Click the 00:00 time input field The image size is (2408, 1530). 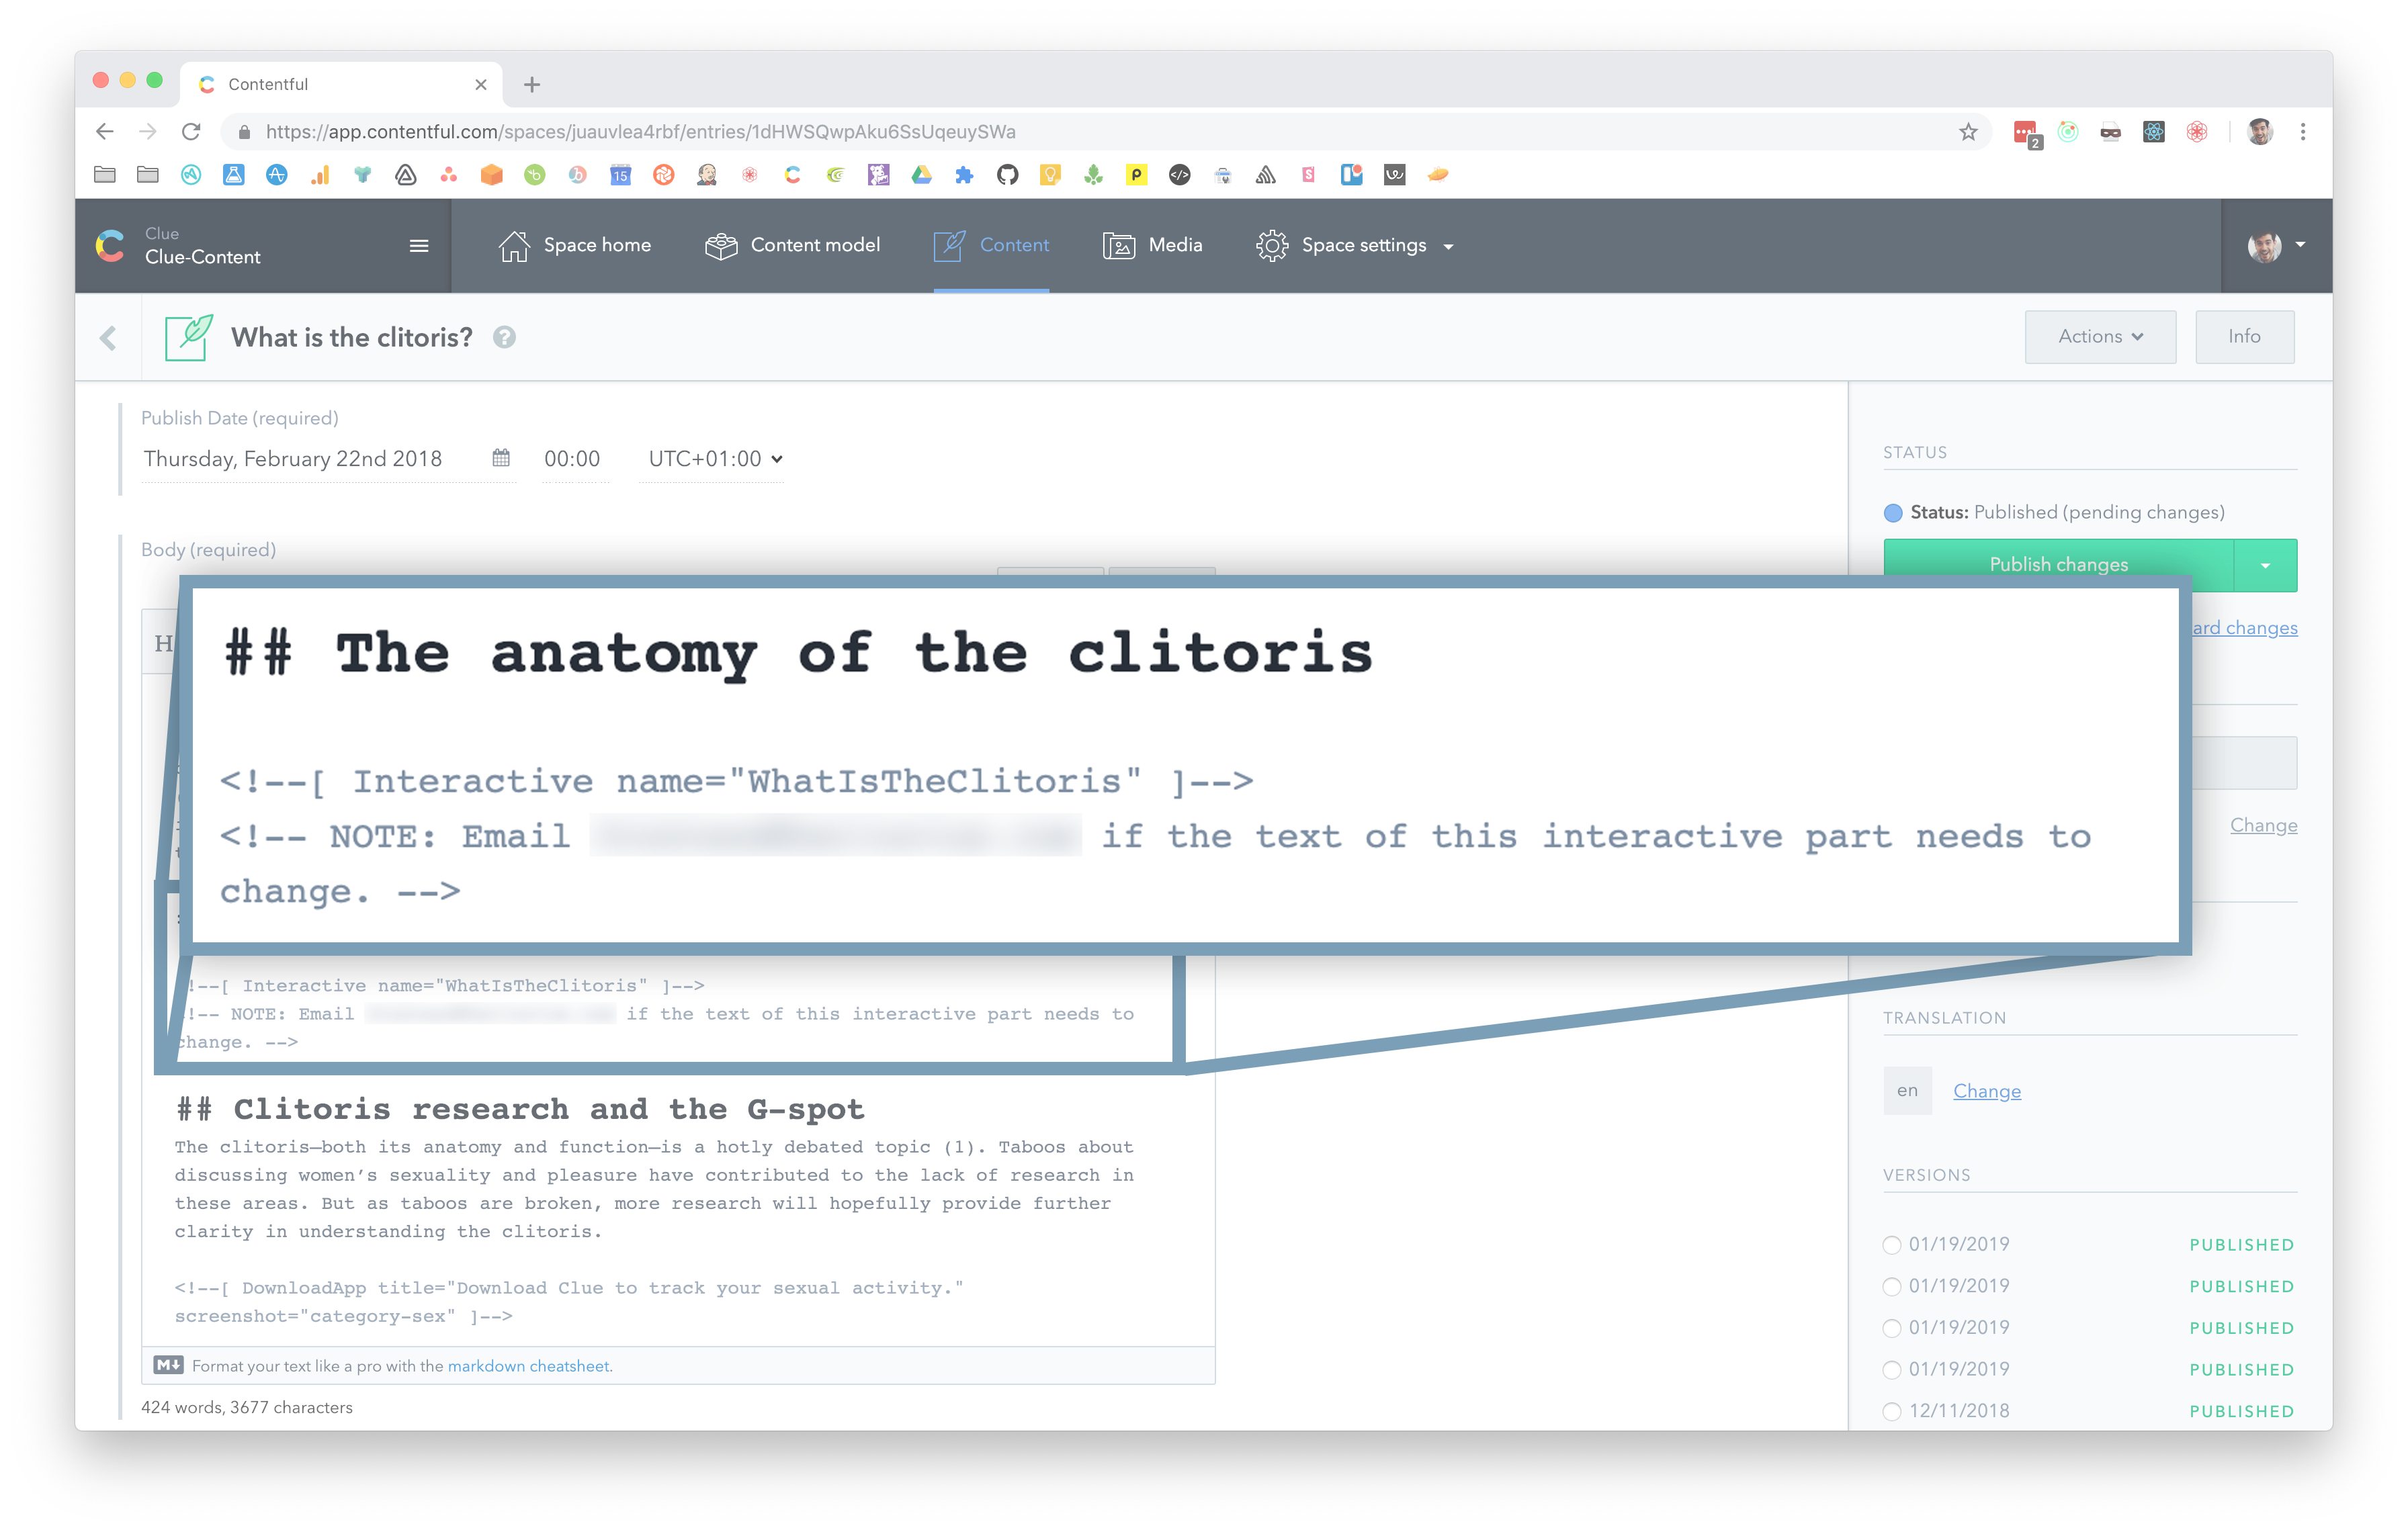pyautogui.click(x=572, y=459)
